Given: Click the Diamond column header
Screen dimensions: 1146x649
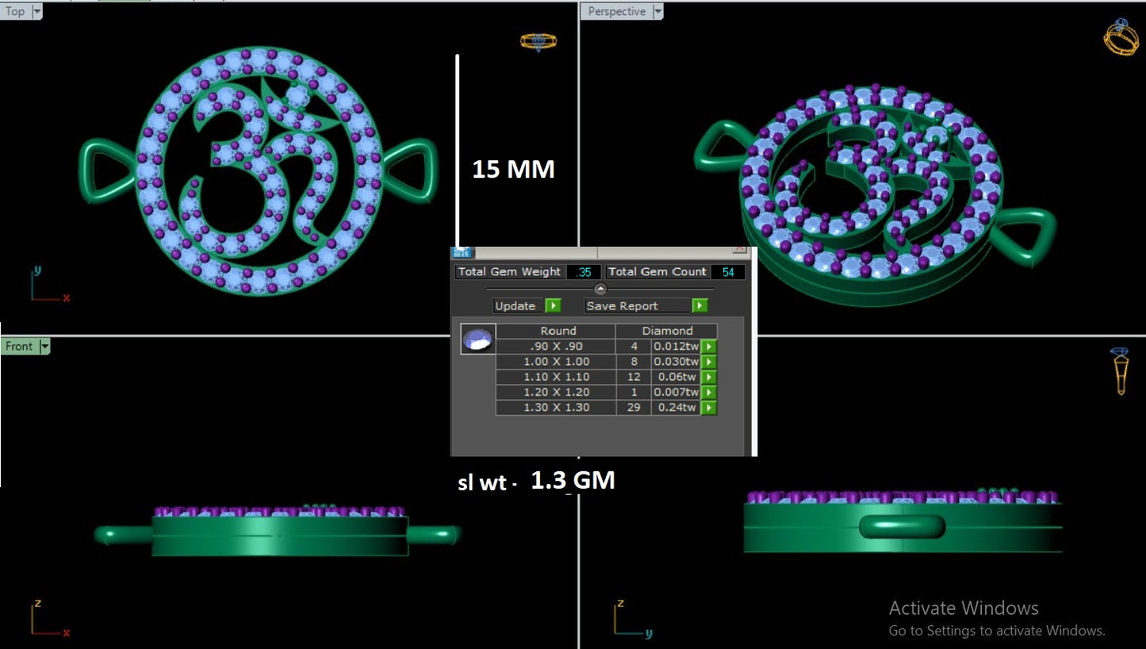Looking at the screenshot, I should 667,331.
